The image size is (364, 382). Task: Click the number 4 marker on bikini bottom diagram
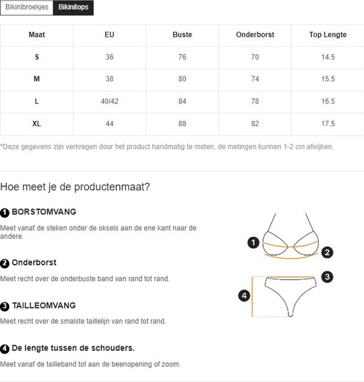coord(244,296)
